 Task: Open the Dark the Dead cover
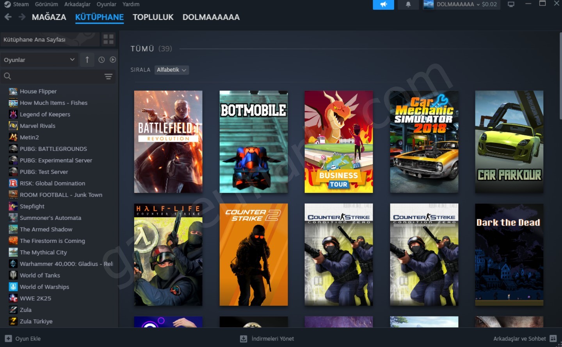pyautogui.click(x=509, y=255)
